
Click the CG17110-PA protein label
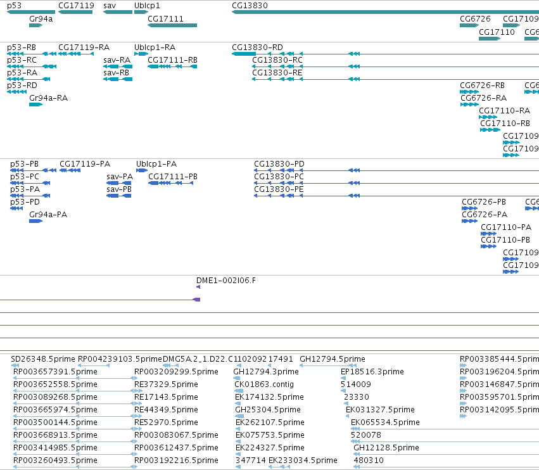[x=506, y=227]
